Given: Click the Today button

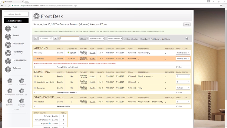Looking at the screenshot, I should 187,25.
